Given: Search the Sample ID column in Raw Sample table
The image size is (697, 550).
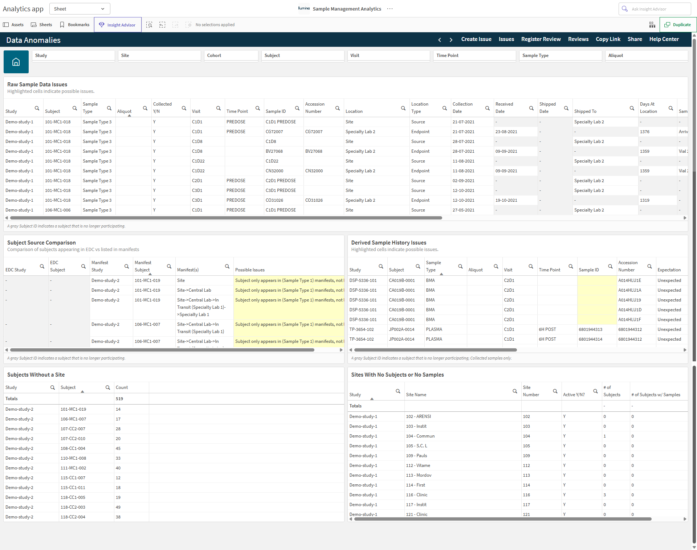Looking at the screenshot, I should click(x=297, y=108).
